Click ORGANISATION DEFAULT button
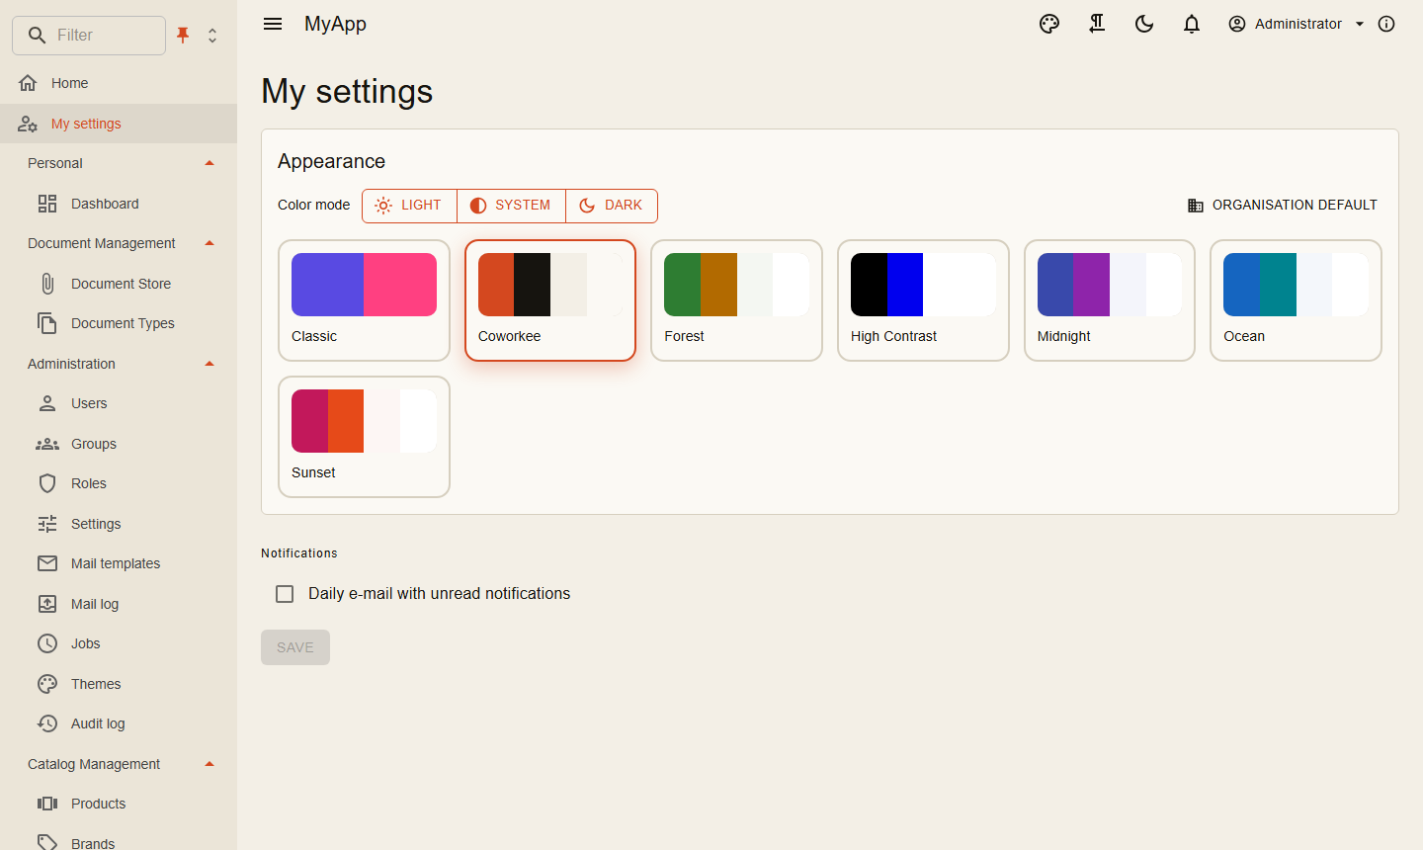 pos(1282,206)
